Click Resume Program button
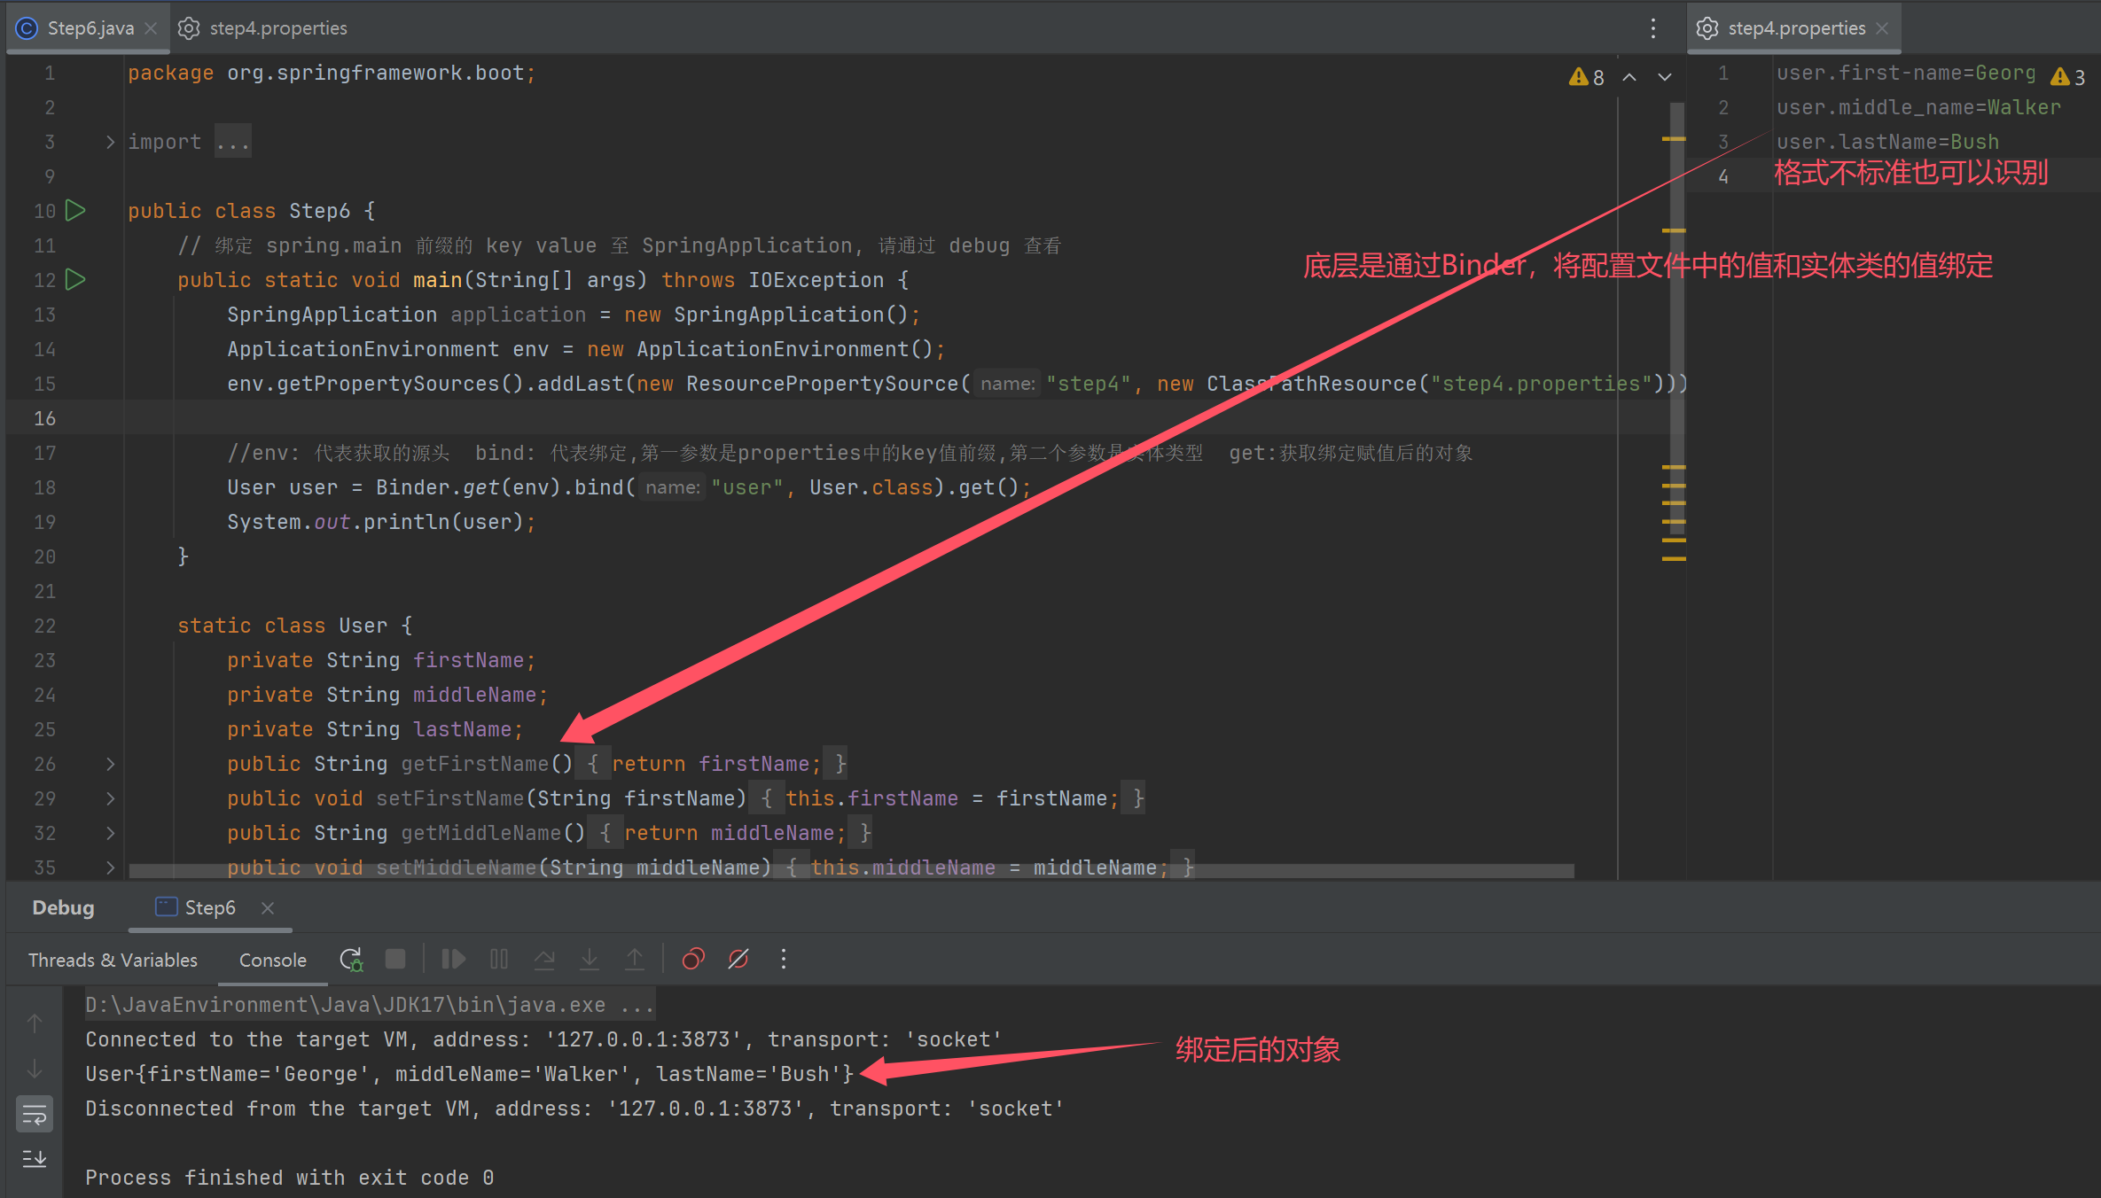2101x1198 pixels. [x=453, y=960]
